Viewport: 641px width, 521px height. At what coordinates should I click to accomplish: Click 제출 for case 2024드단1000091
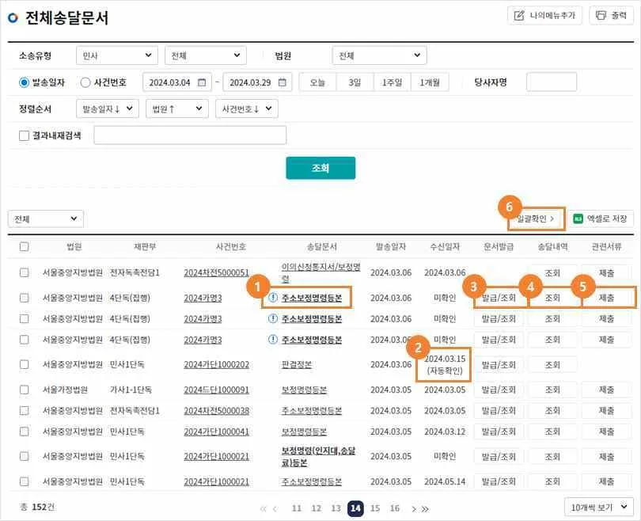click(607, 390)
